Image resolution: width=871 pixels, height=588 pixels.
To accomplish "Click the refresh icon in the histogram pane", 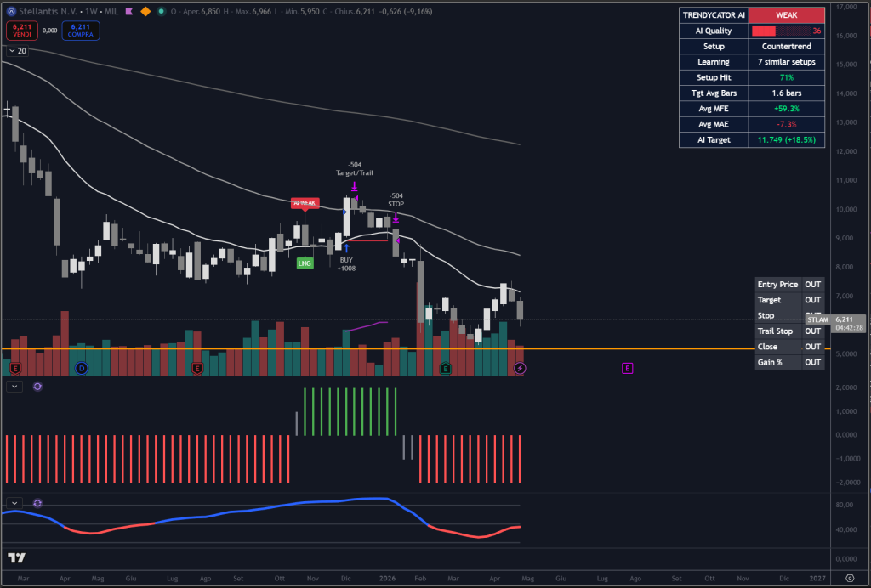I will pyautogui.click(x=37, y=387).
